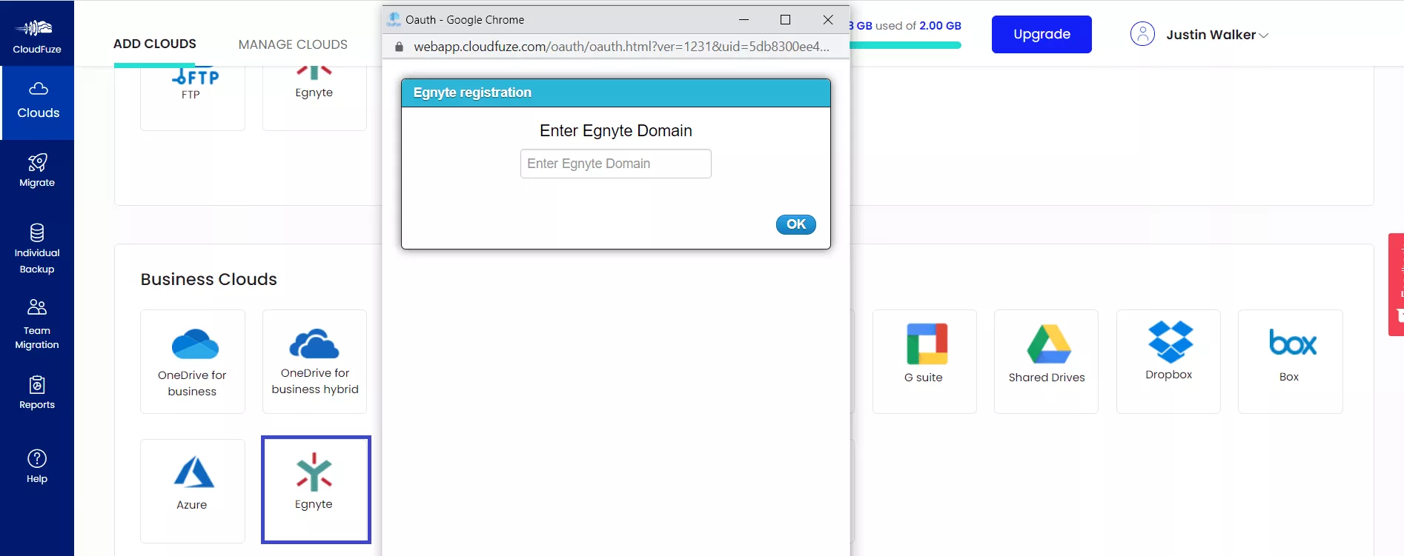Add OneDrive for business hybrid cloud
This screenshot has width=1404, height=556.
[314, 361]
